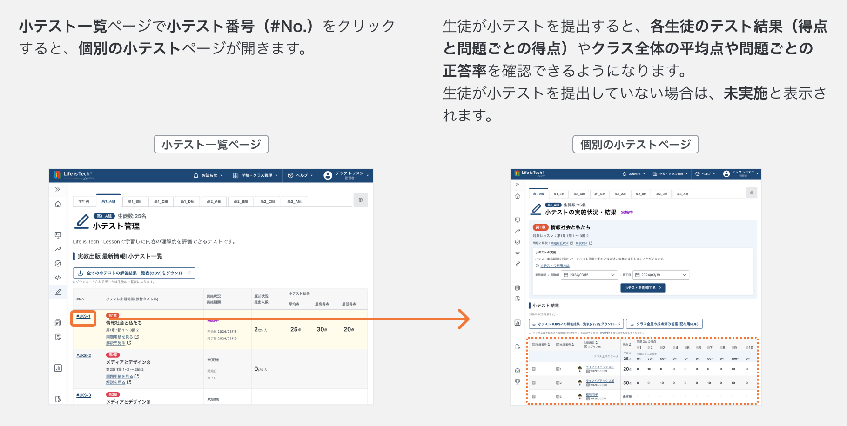Open ヘルプ dropdown on individual quiz page
Image resolution: width=847 pixels, height=426 pixels.
coord(705,174)
